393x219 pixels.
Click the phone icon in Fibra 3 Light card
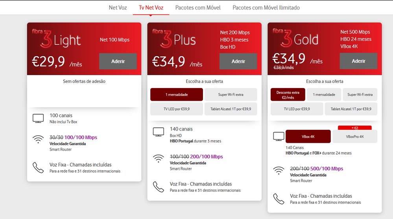[38, 167]
